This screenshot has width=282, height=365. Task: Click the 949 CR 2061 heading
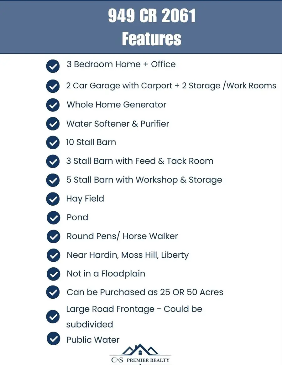[152, 16]
